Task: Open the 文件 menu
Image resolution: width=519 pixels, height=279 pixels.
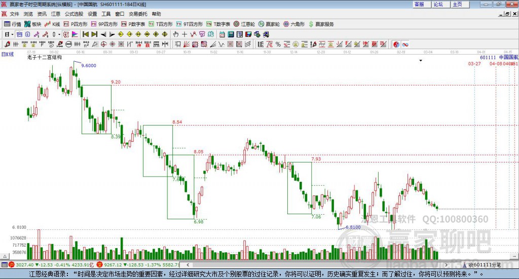Action: click(14, 14)
